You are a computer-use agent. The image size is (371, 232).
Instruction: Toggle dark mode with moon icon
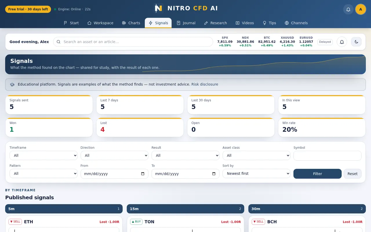click(x=356, y=42)
